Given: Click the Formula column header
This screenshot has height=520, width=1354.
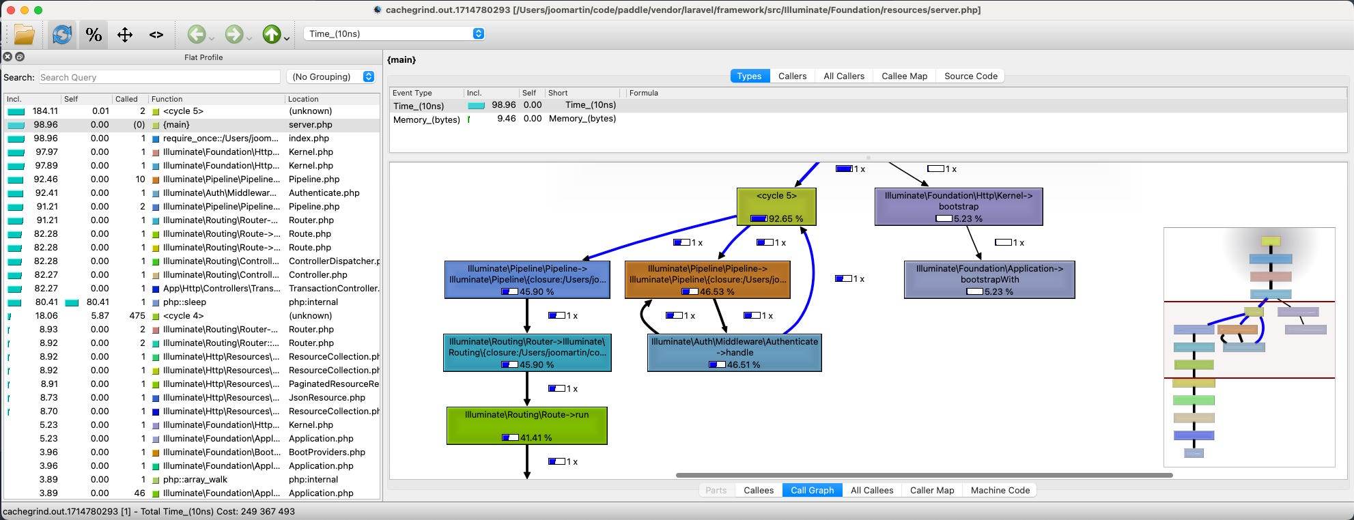Looking at the screenshot, I should tap(986, 93).
